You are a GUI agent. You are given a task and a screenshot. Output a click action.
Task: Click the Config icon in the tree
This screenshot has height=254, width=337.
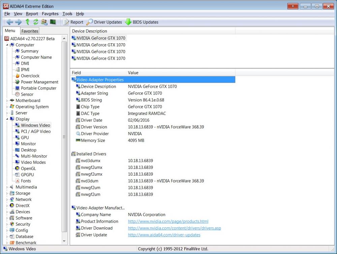(12, 230)
